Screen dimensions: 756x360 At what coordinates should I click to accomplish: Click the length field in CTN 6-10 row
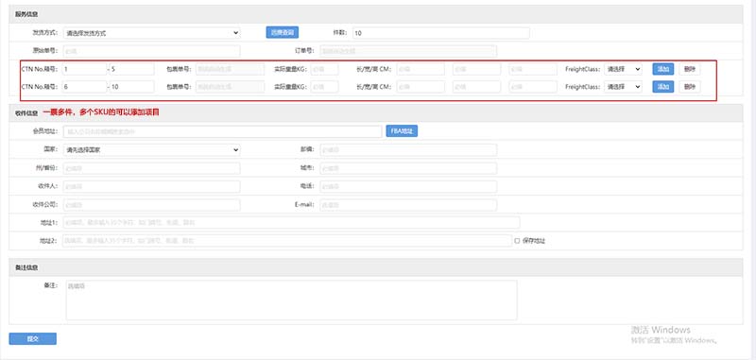[421, 87]
